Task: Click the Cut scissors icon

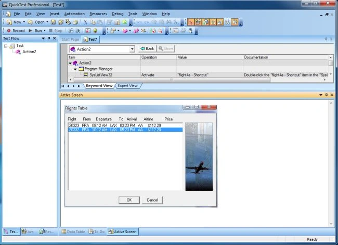Action: coord(85,22)
